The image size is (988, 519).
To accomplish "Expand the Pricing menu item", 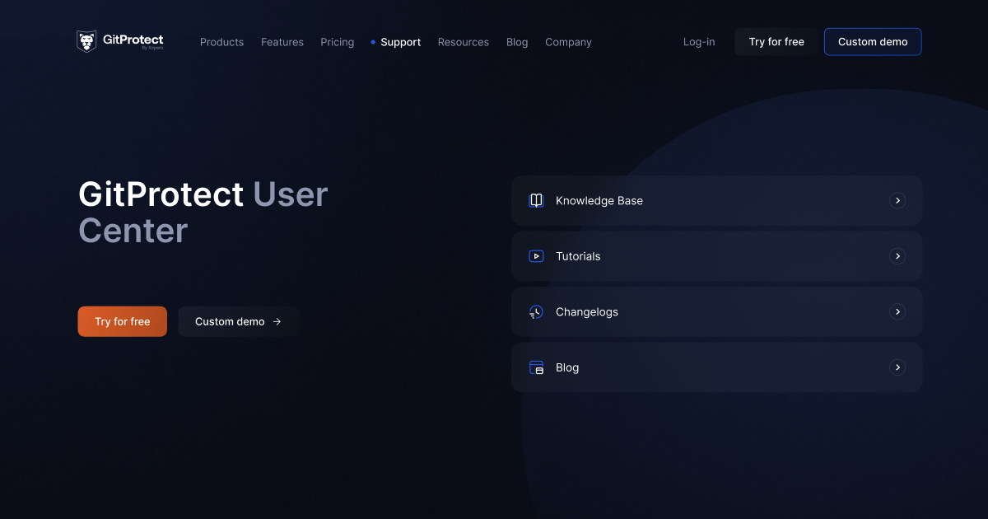I will 337,42.
